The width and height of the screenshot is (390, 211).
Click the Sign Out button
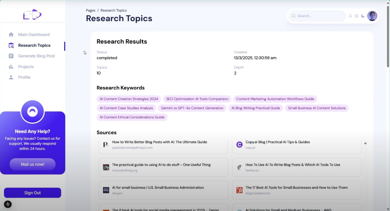tap(33, 193)
